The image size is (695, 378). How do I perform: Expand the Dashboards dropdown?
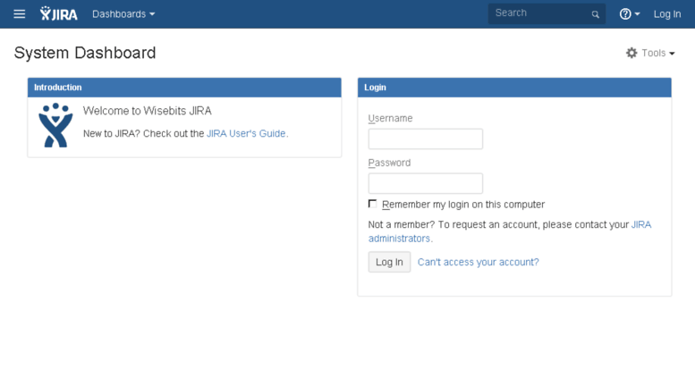(123, 14)
